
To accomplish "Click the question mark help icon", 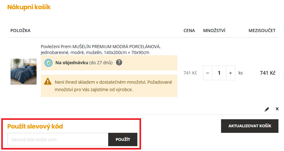I will pyautogui.click(x=119, y=62).
